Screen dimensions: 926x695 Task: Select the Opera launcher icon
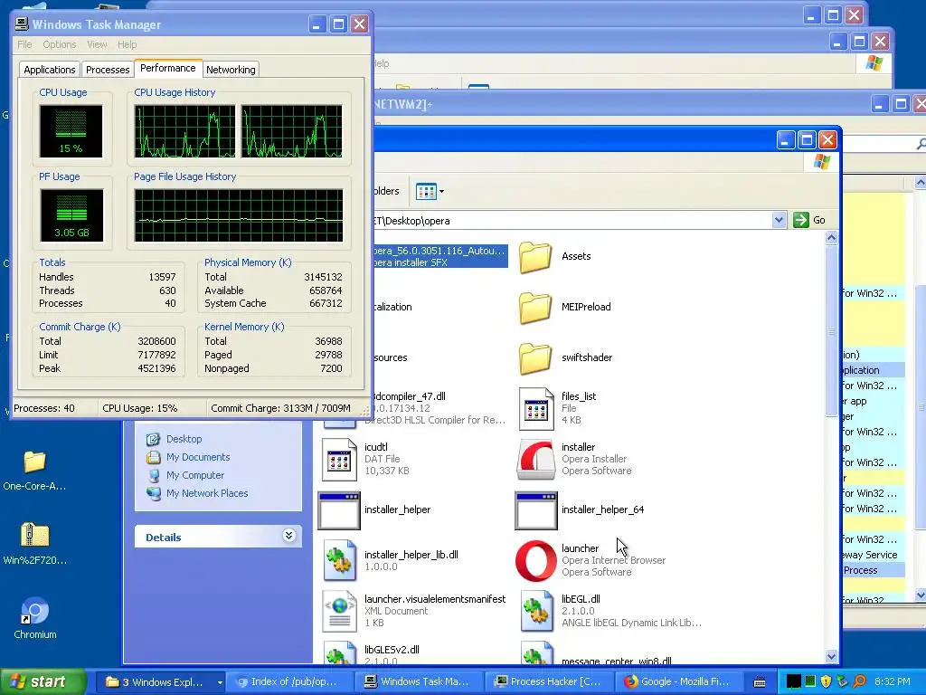point(535,561)
